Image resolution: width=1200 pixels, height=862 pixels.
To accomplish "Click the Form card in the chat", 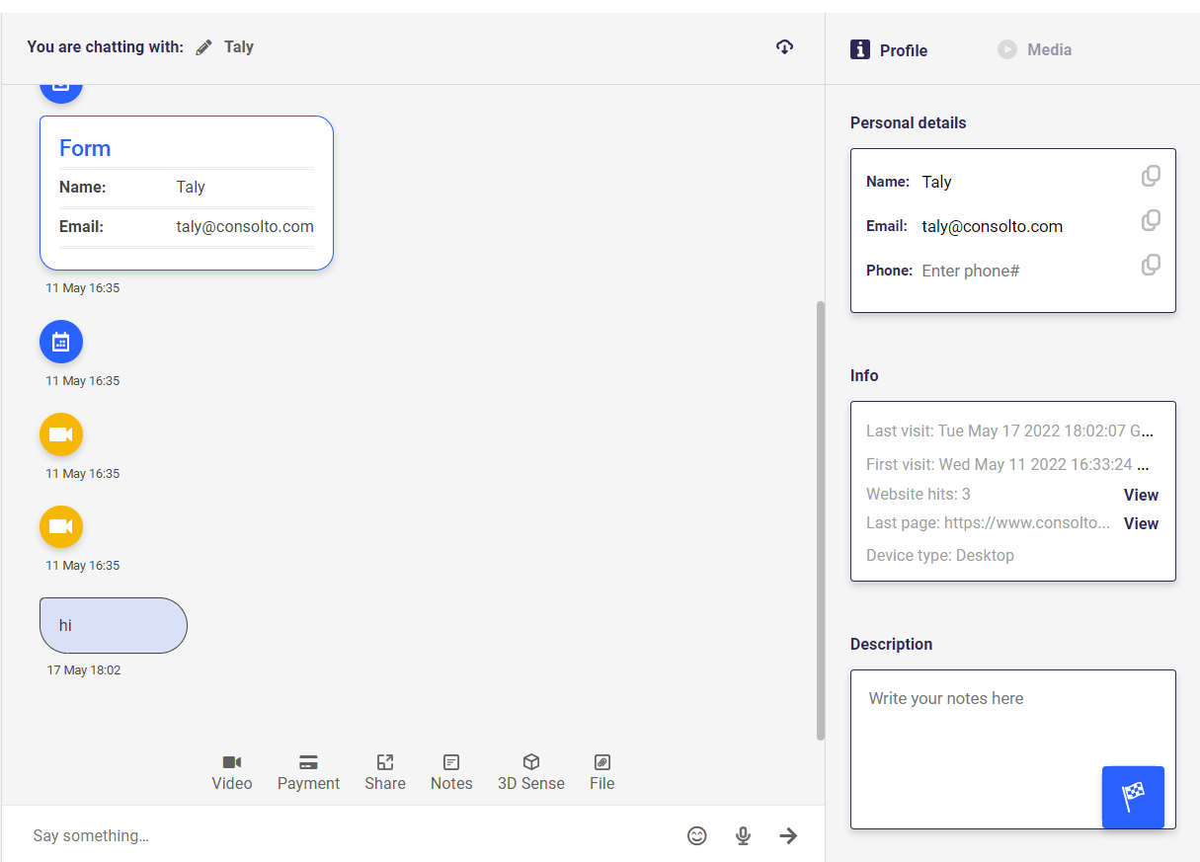I will (187, 193).
